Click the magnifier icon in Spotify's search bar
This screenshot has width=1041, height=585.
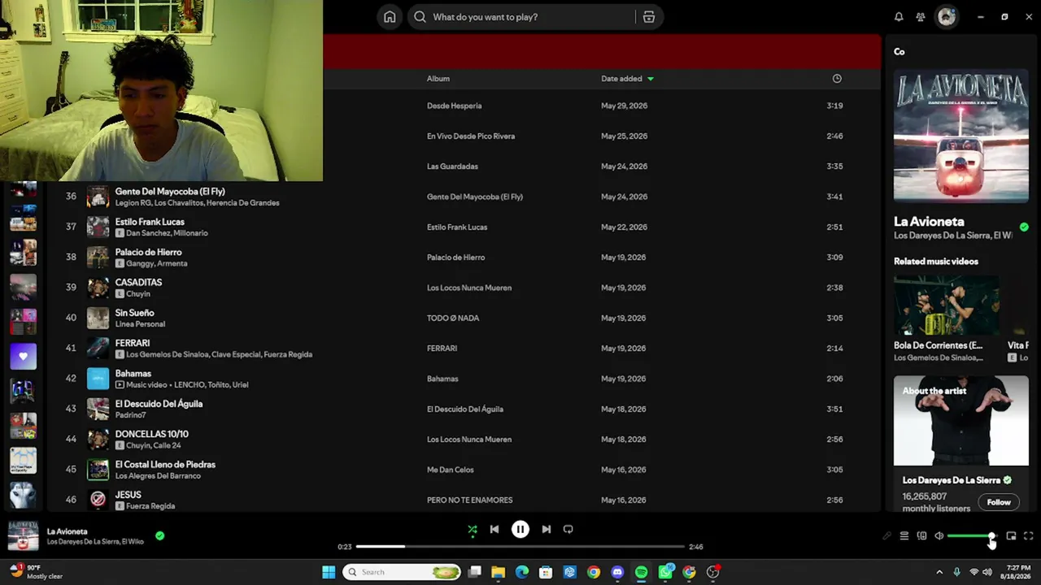tap(420, 17)
